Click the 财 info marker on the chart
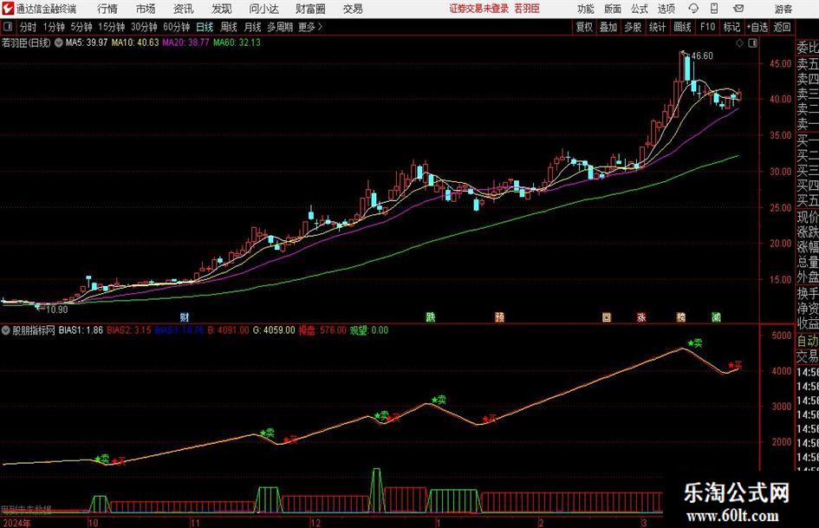This screenshot has width=819, height=528. 185,316
